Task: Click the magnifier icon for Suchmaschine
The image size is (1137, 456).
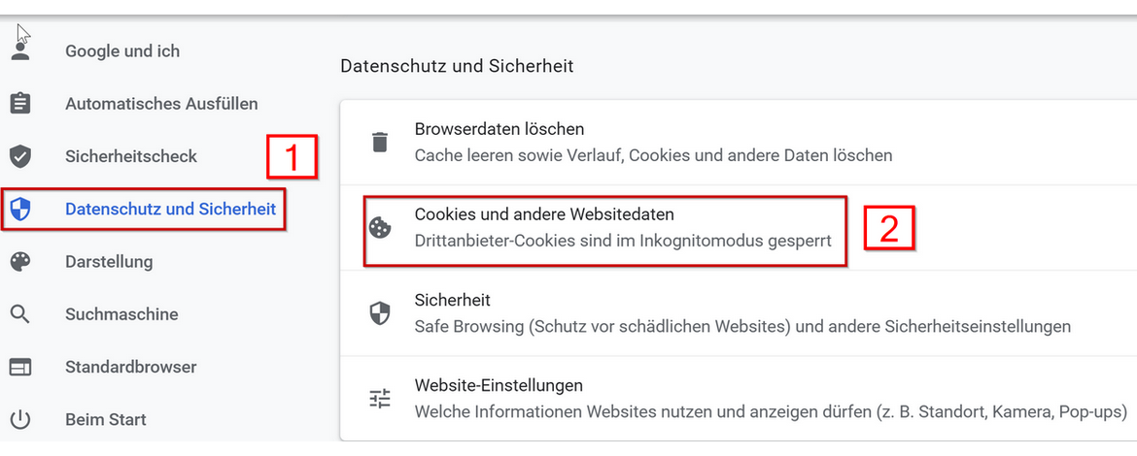Action: pyautogui.click(x=20, y=314)
